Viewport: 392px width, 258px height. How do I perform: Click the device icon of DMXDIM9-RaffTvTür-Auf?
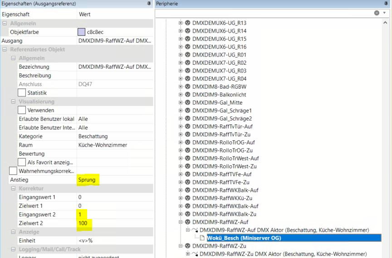(x=187, y=126)
